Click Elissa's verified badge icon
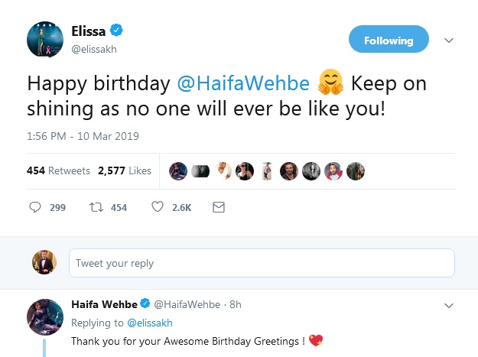This screenshot has height=357, width=478. (x=116, y=31)
